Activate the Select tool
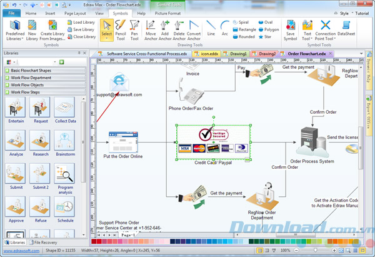 point(107,30)
